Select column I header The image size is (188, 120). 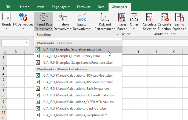pos(138,52)
